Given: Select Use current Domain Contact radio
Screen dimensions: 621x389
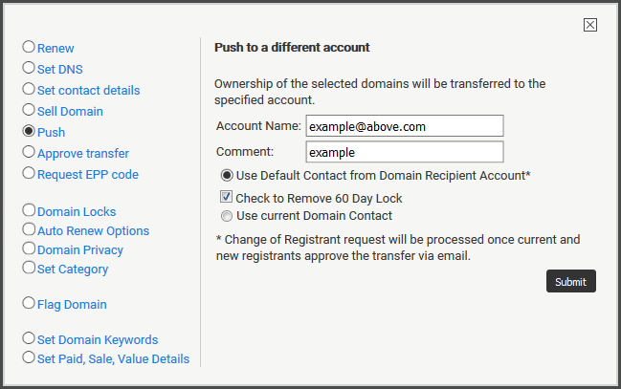Looking at the screenshot, I should (x=227, y=216).
